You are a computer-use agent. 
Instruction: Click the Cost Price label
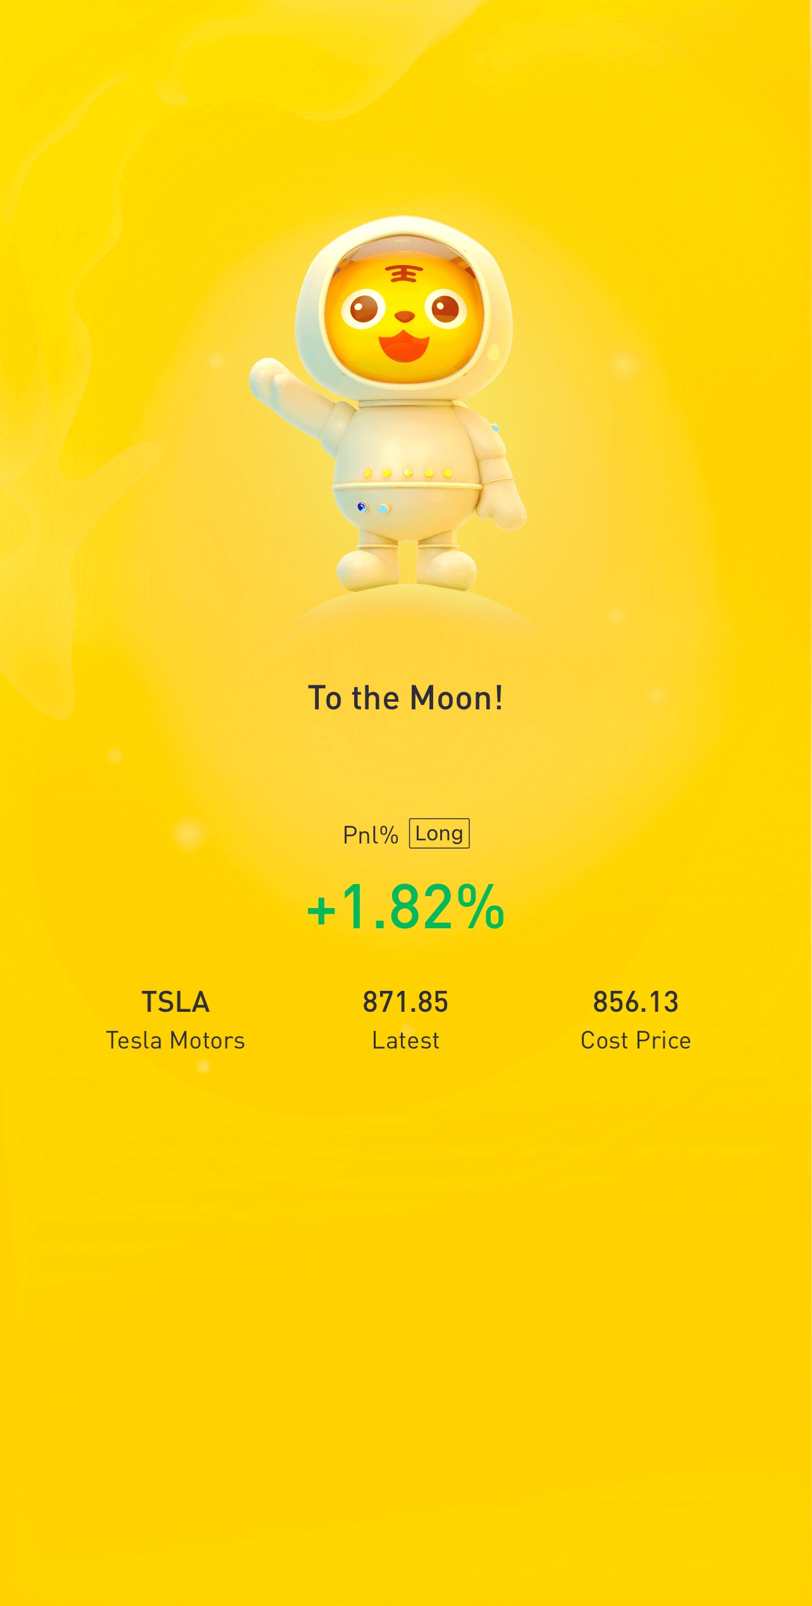636,1041
